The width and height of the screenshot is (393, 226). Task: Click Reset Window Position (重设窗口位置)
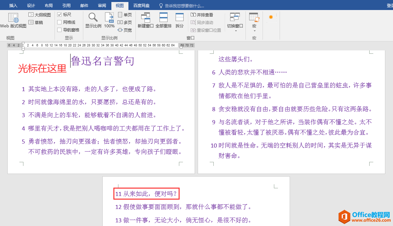206,30
